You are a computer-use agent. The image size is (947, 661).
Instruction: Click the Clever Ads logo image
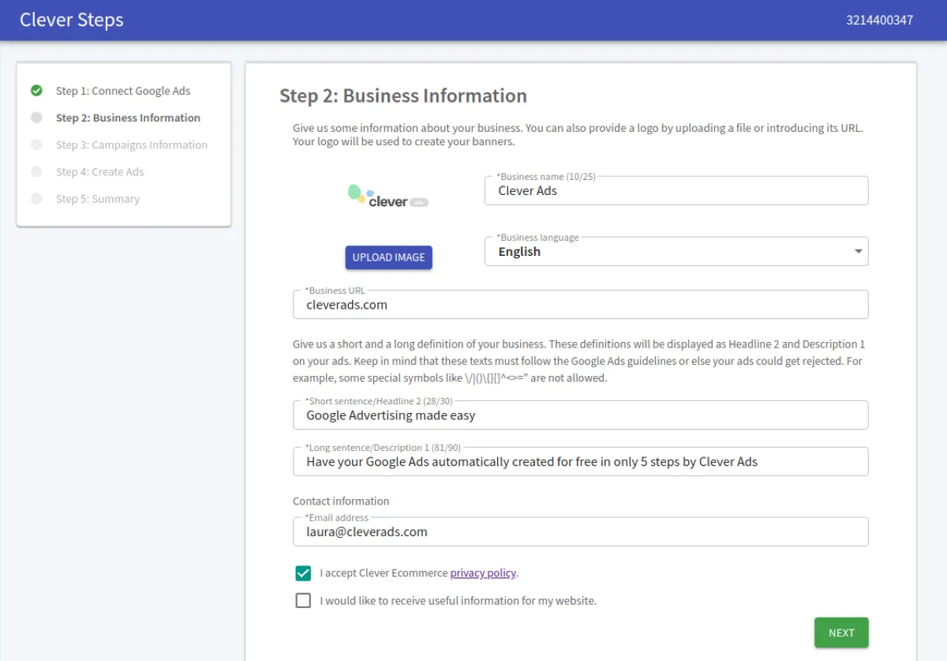tap(388, 196)
